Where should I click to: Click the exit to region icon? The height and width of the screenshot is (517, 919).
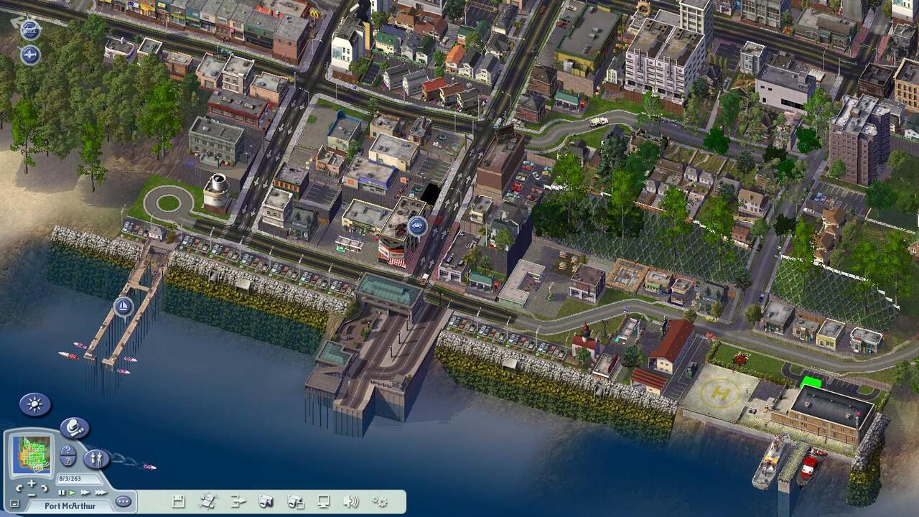coord(208,501)
